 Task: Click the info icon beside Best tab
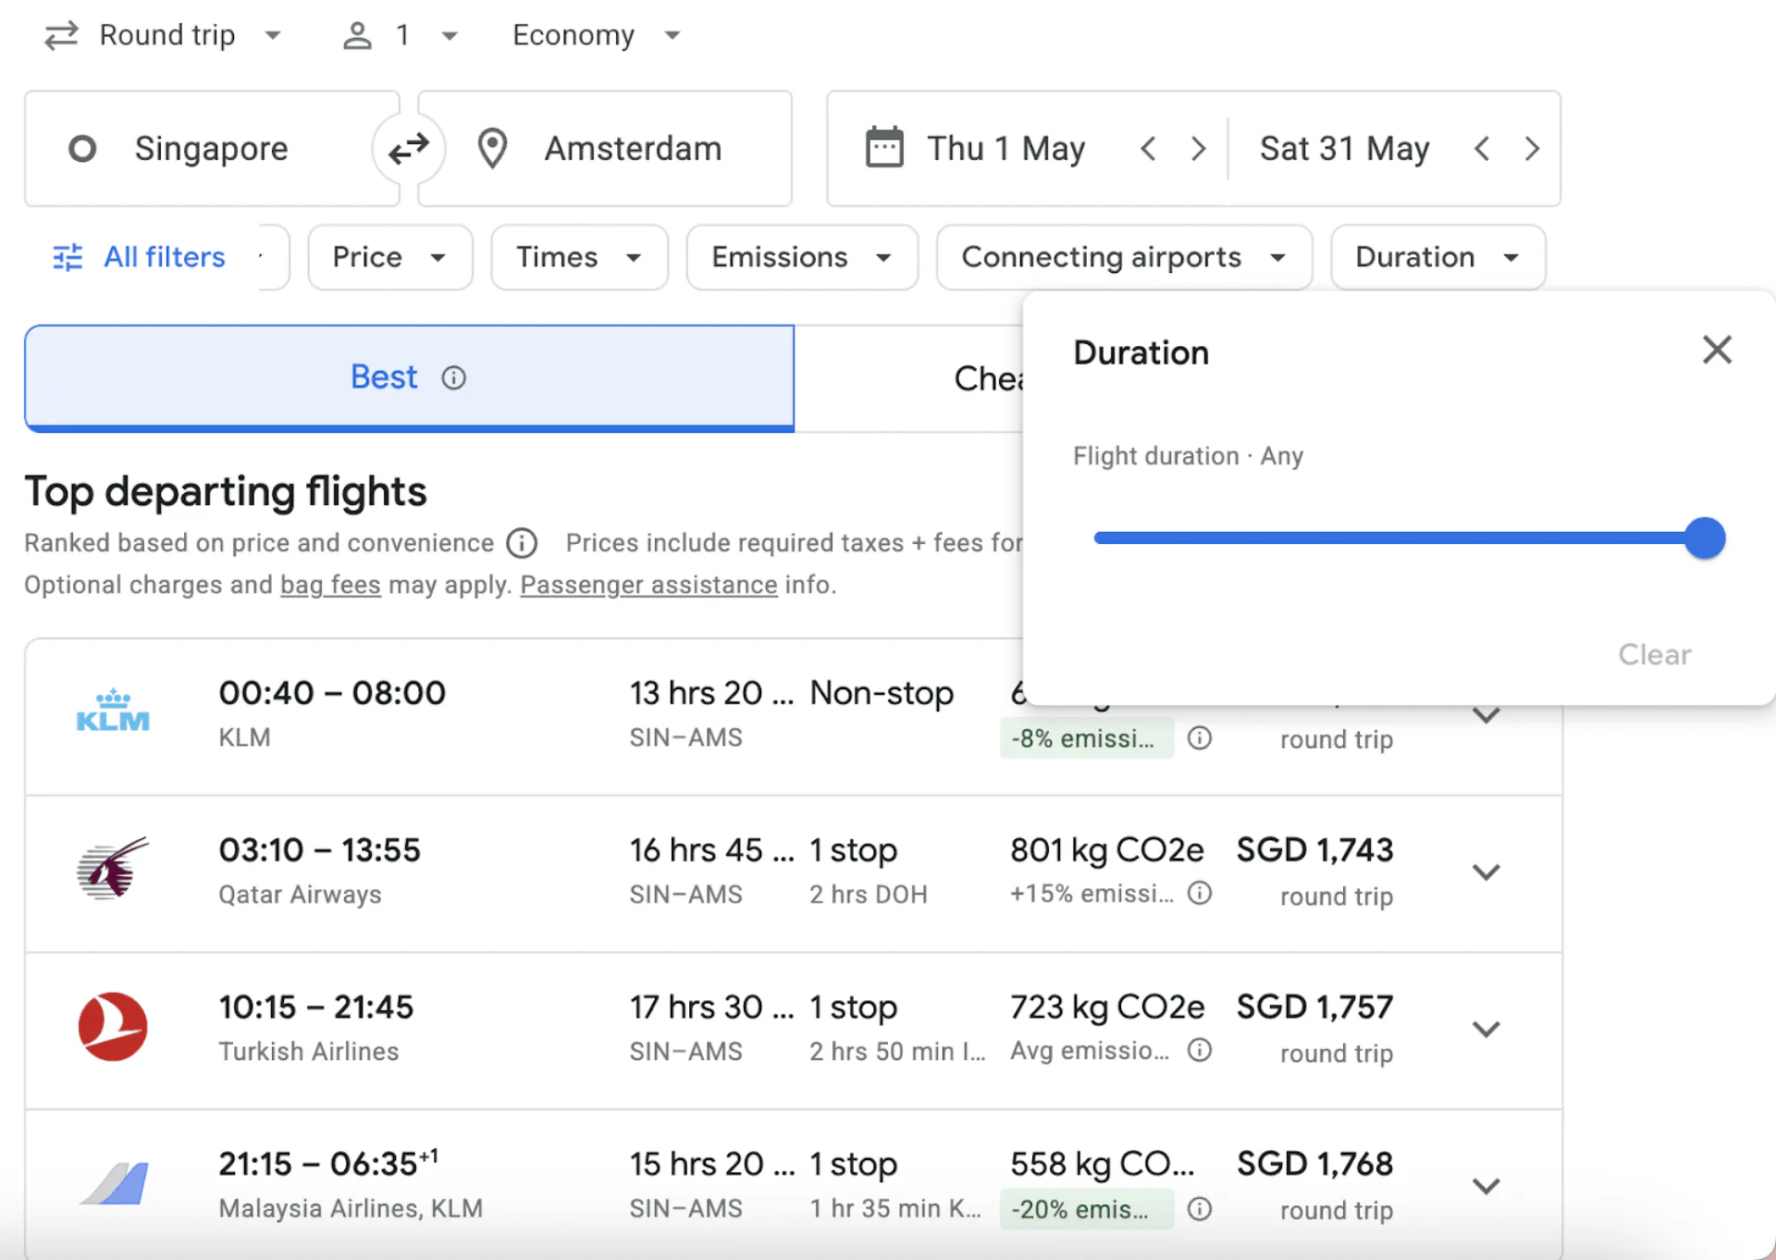click(453, 377)
